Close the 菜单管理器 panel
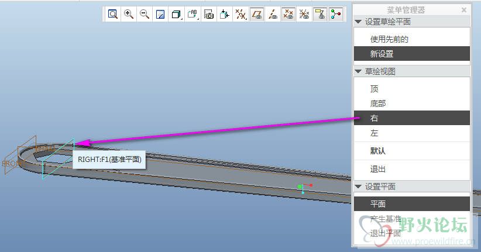The height and width of the screenshot is (252, 481). tap(464, 10)
